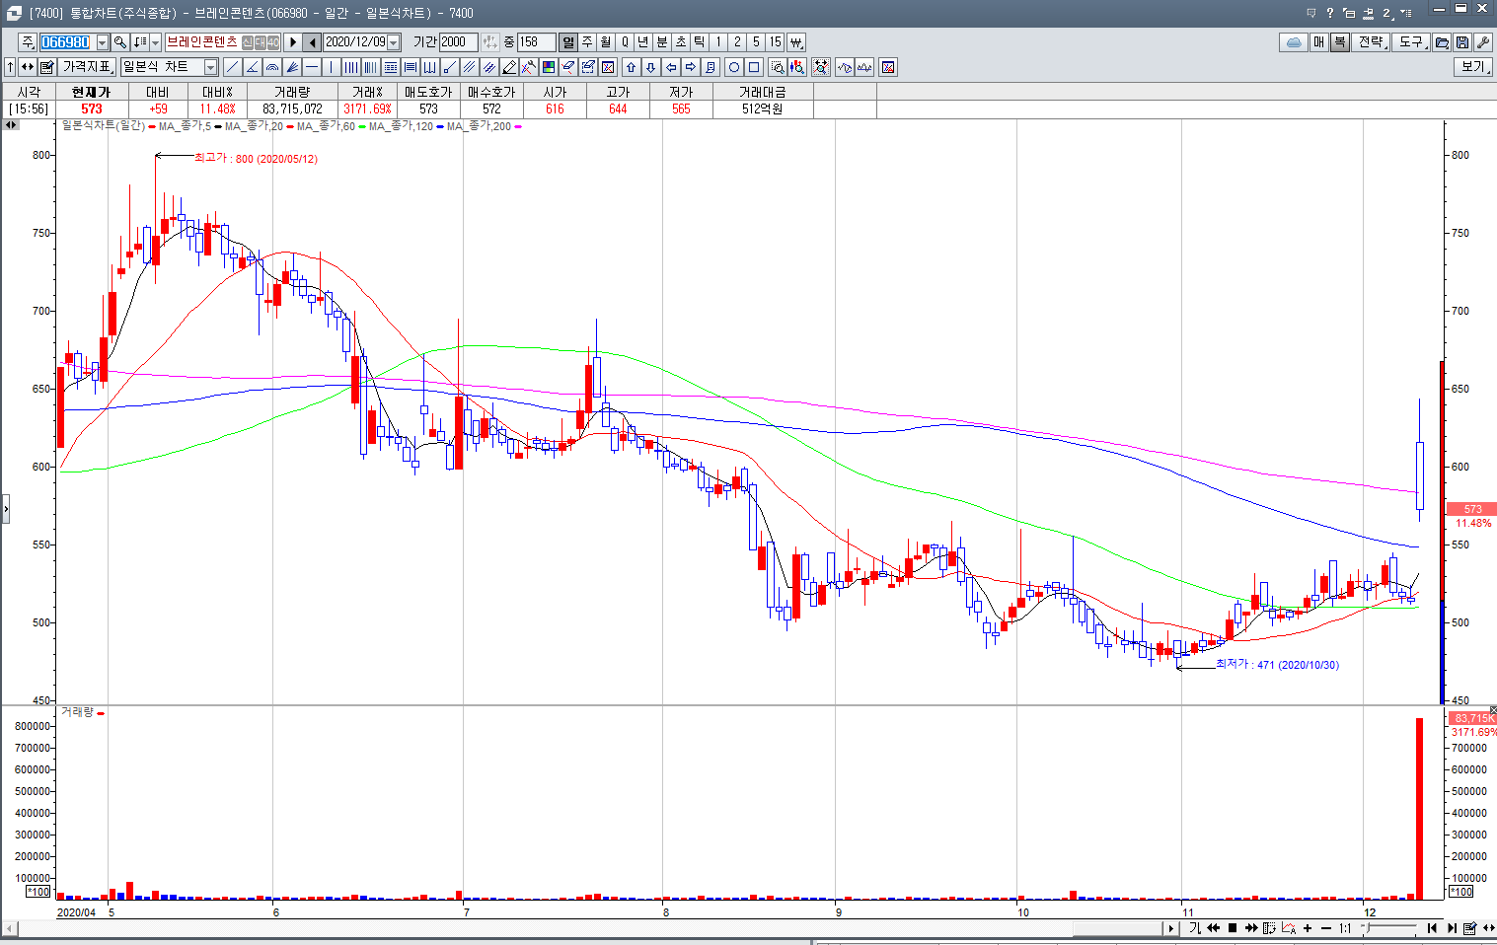The width and height of the screenshot is (1497, 945).
Task: Toggle the 복 button in top-right toolbar
Action: pos(1339,42)
